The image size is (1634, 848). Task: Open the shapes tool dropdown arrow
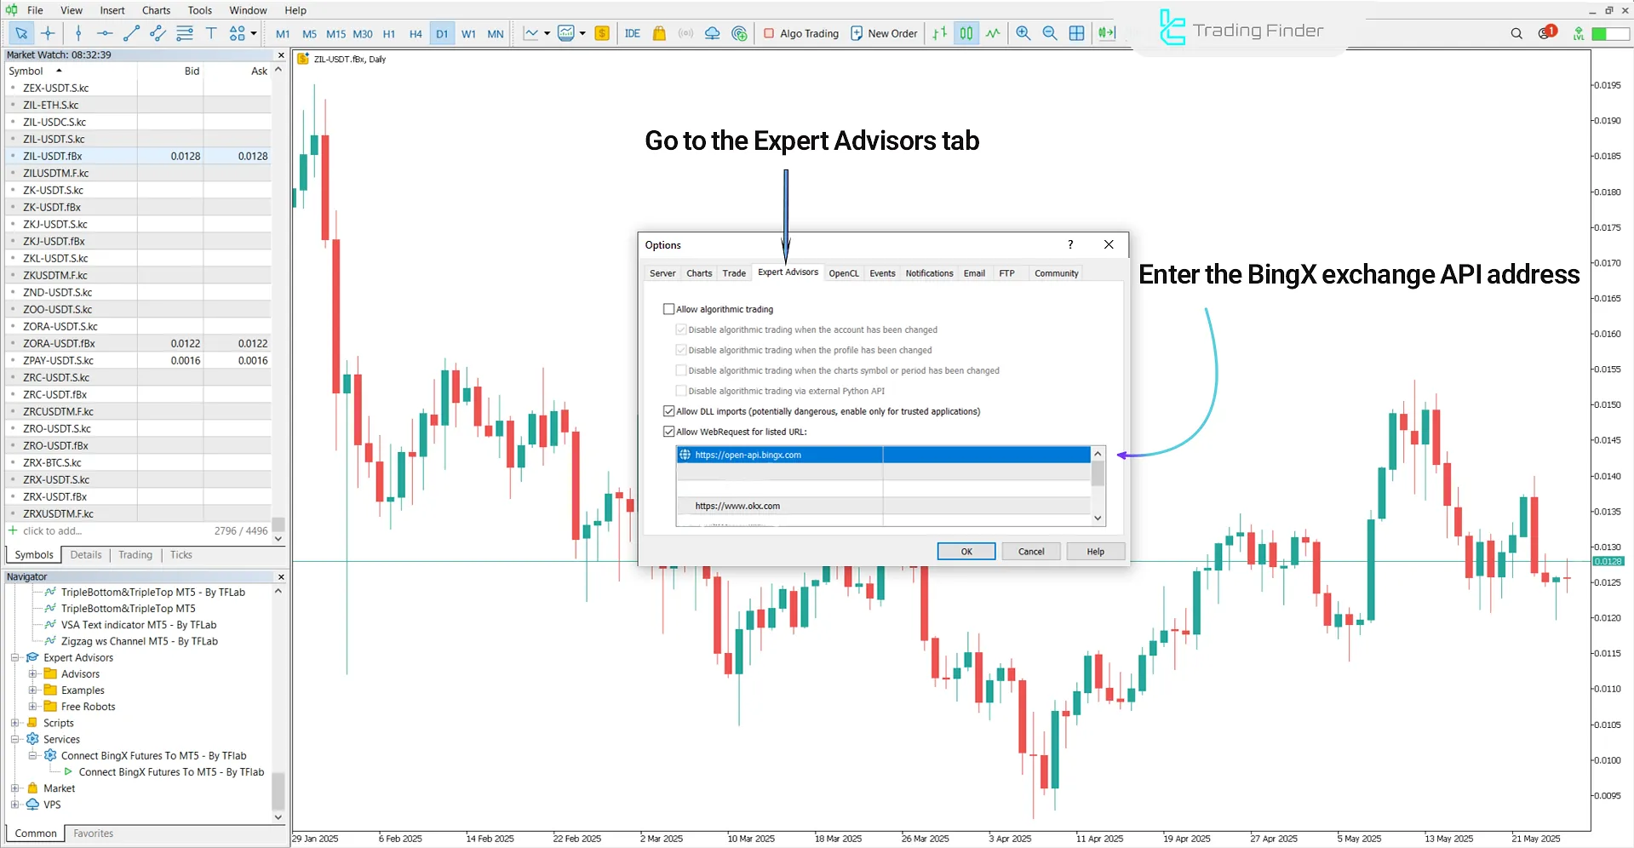(254, 33)
